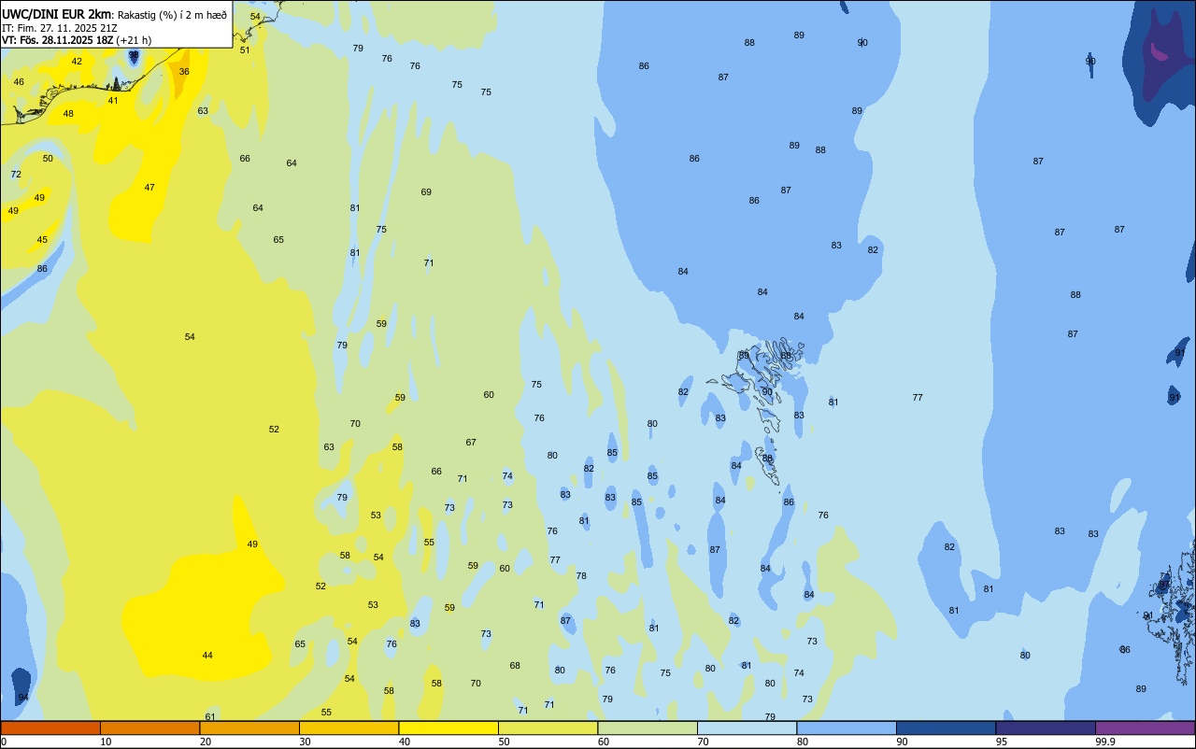The height and width of the screenshot is (749, 1196).
Task: Click the humidity value '46' on the map
Action: pos(19,82)
